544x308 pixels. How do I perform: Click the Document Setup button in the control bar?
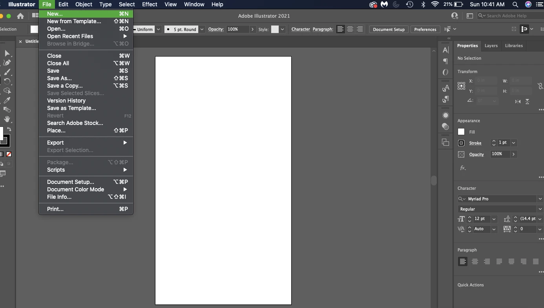(389, 29)
